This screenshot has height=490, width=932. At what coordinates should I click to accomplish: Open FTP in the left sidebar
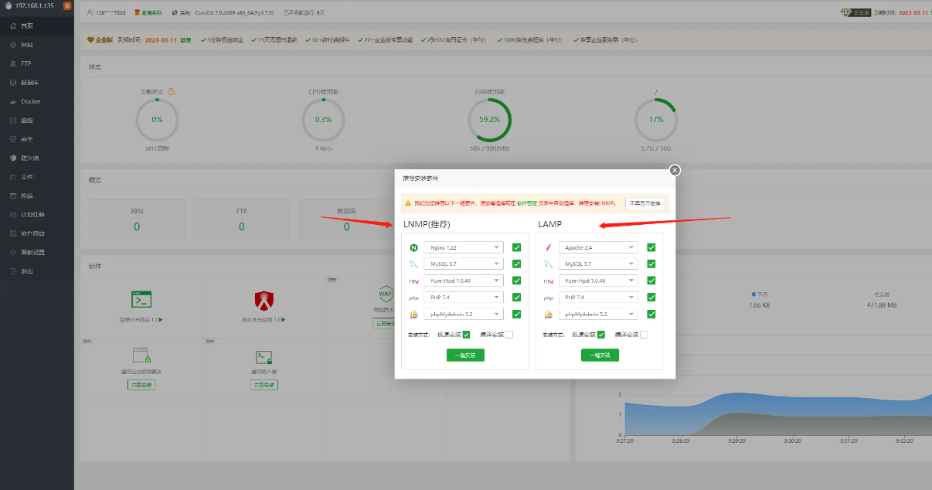pos(26,63)
